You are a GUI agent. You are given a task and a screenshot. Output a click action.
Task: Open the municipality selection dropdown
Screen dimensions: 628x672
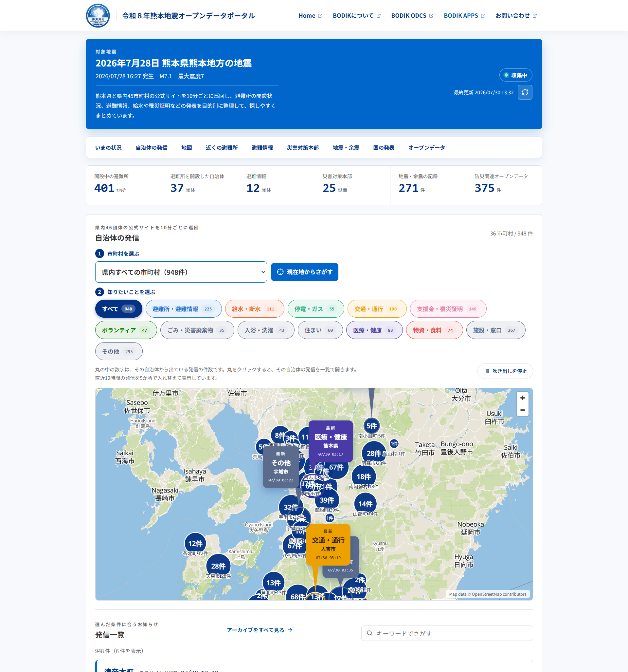pos(181,272)
